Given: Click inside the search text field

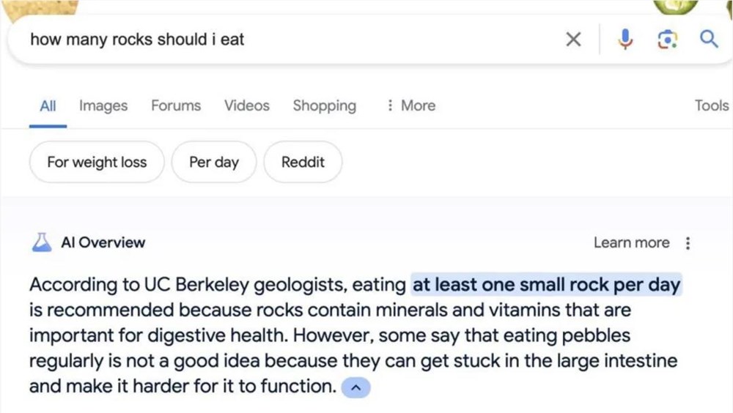Looking at the screenshot, I should [293, 40].
